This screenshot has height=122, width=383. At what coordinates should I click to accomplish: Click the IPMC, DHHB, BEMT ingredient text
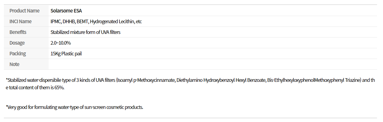click(x=70, y=21)
